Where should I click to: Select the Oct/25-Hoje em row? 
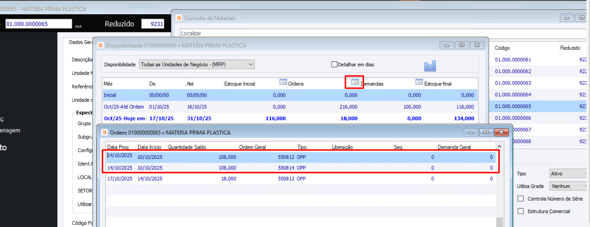[290, 118]
